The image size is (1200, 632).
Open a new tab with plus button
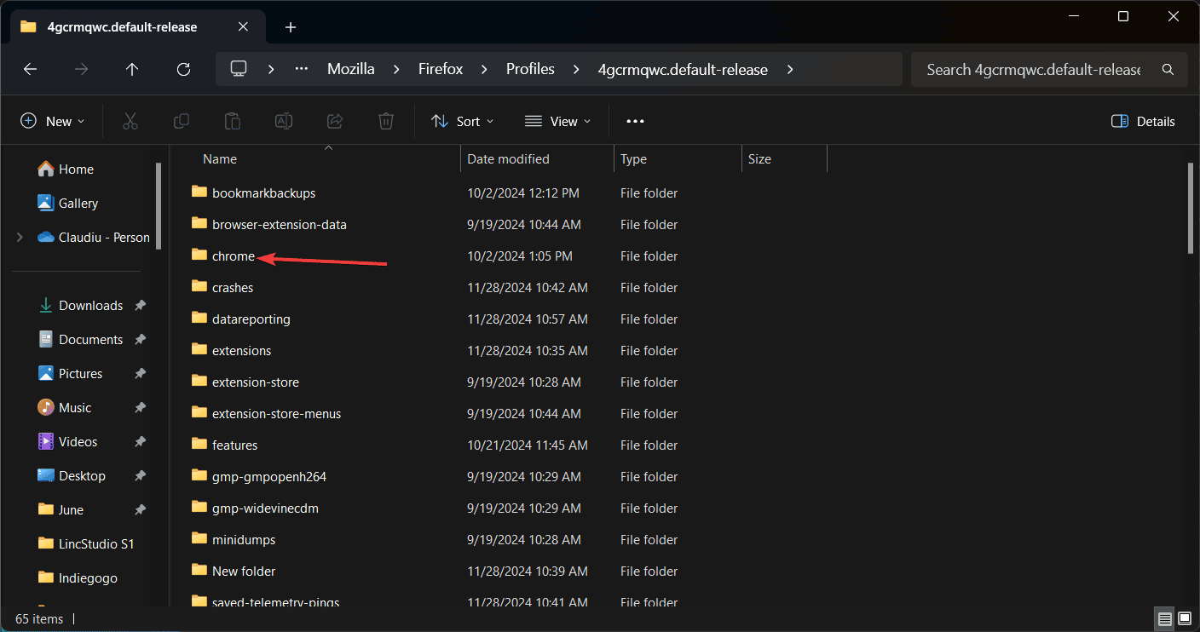click(x=291, y=27)
